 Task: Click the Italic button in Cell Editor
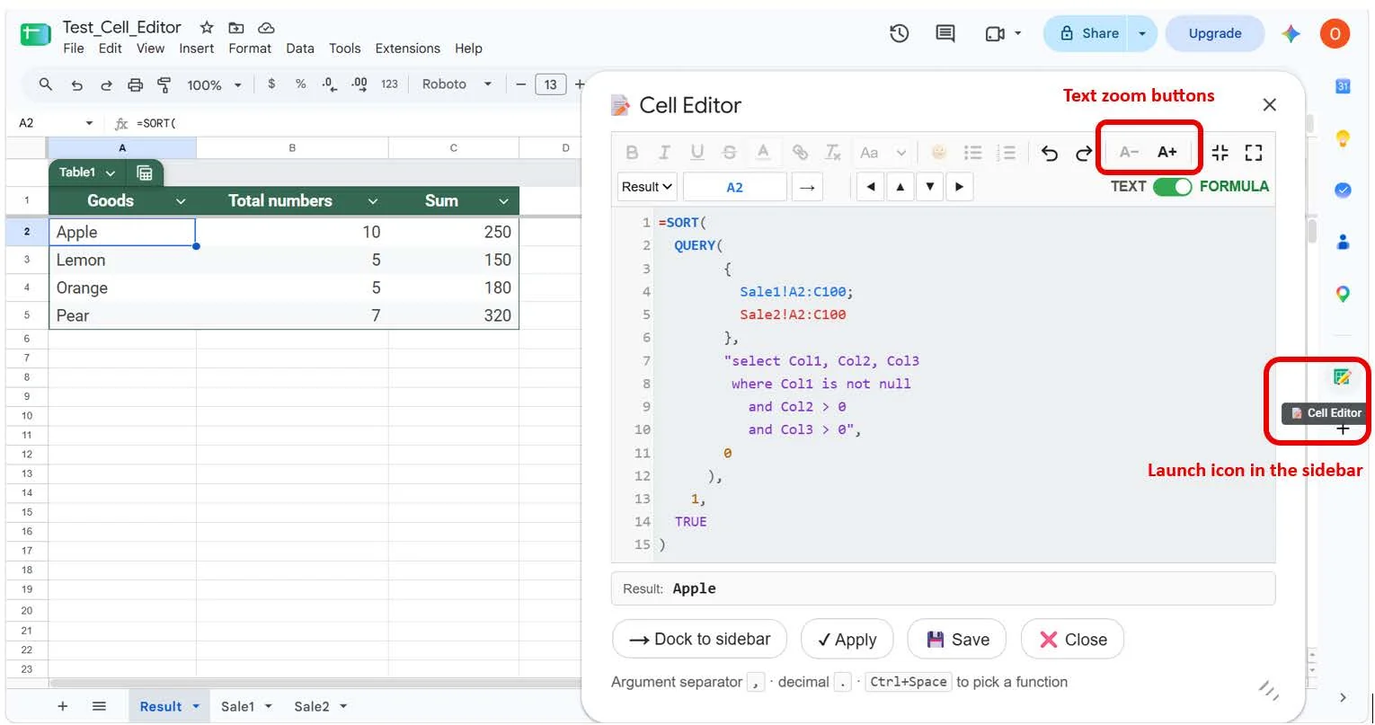[664, 153]
